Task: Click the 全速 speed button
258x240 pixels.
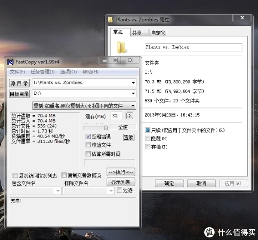Action: [x=123, y=127]
